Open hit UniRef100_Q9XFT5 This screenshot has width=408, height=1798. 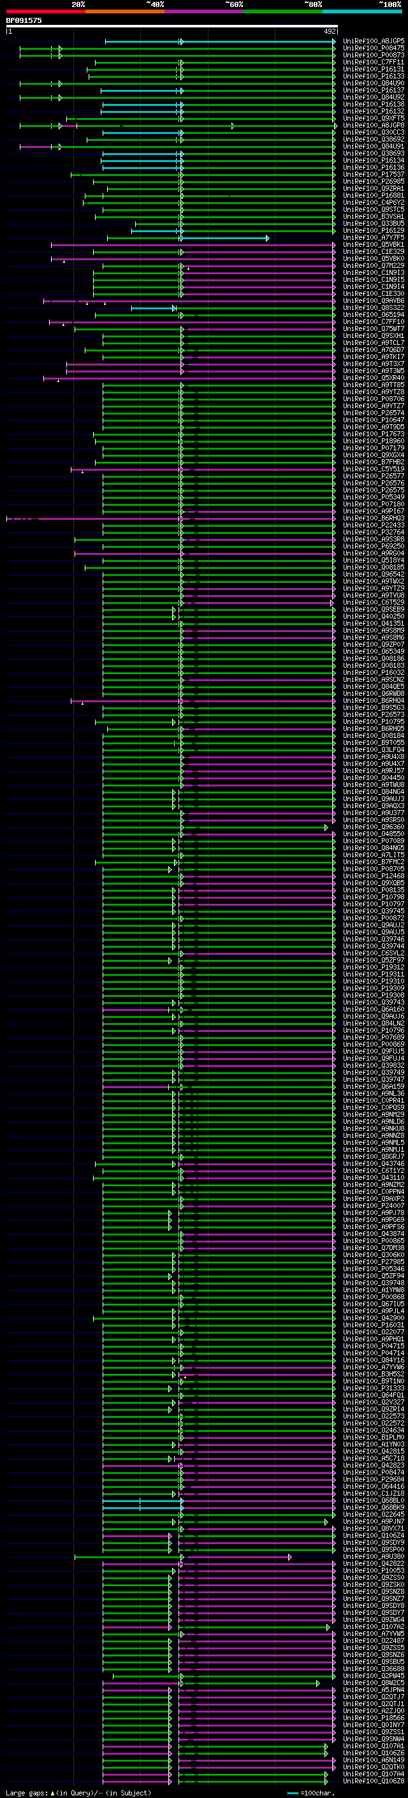click(x=373, y=119)
